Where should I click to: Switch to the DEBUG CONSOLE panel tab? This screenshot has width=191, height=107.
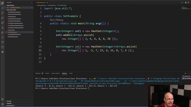tap(56, 73)
